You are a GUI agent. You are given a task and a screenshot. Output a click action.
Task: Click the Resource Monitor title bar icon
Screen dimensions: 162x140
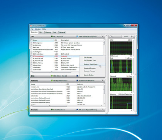31,26
